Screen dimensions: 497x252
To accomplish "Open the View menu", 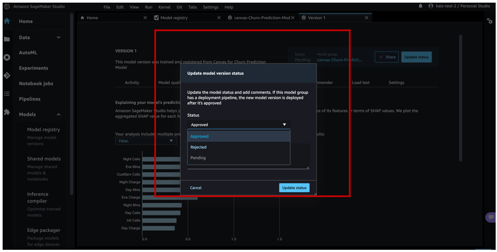I will [x=134, y=7].
